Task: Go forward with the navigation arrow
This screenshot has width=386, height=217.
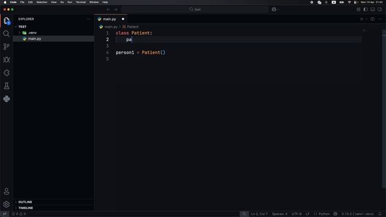Action: (x=116, y=10)
